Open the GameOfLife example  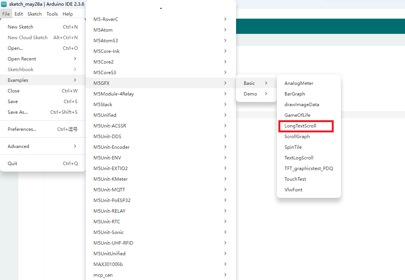coord(309,115)
